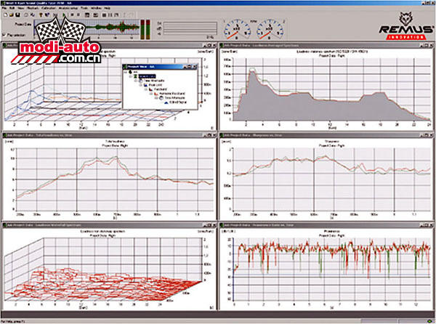Click the Save floppy disk icon

coord(17,15)
